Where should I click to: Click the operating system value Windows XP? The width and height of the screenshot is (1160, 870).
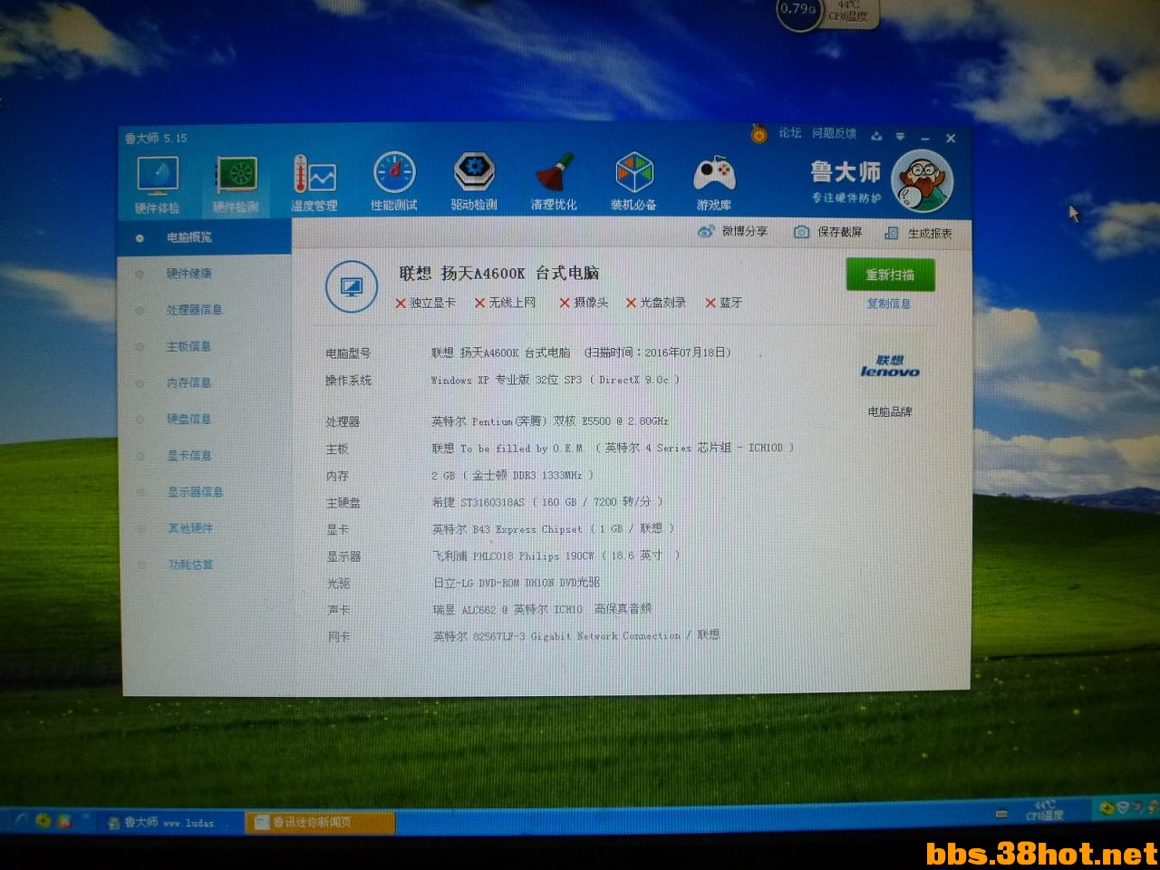(x=555, y=380)
